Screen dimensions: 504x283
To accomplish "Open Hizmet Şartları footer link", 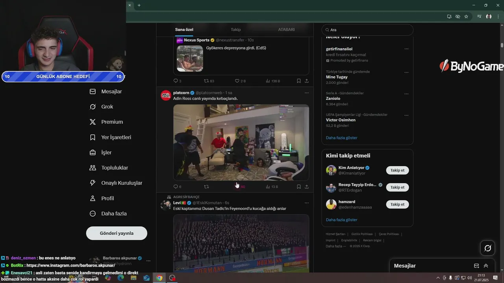I will [x=335, y=234].
